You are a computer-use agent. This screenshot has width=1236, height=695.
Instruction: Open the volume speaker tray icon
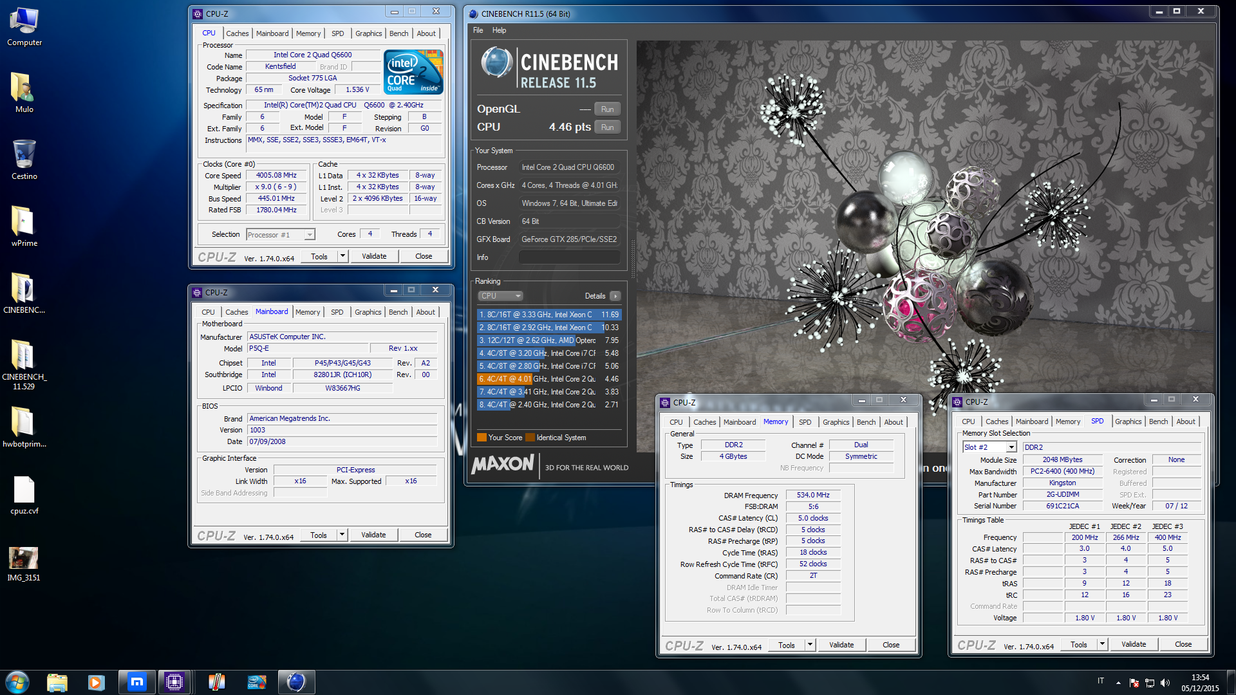click(x=1165, y=683)
